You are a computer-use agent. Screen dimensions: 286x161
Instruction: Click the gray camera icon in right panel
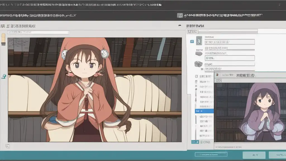198,64
